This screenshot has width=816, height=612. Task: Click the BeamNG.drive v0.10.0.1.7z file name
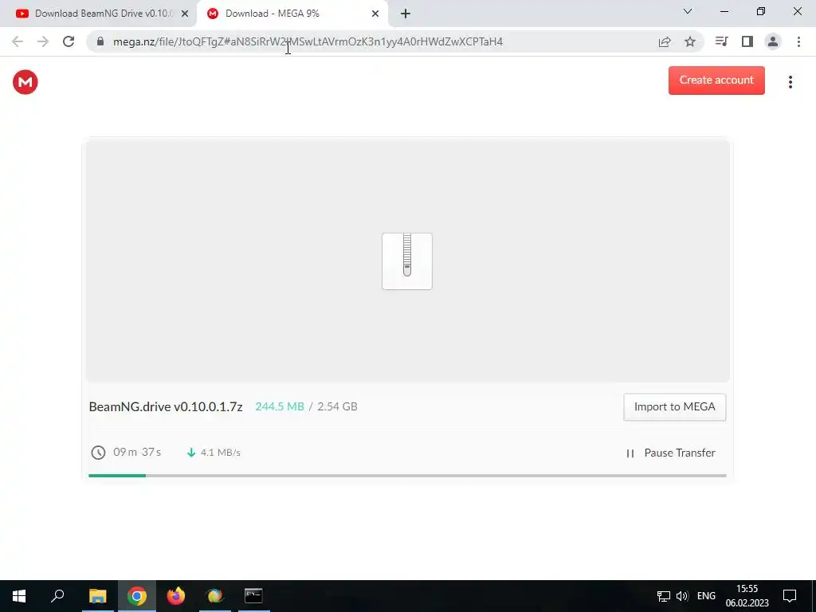pyautogui.click(x=166, y=406)
